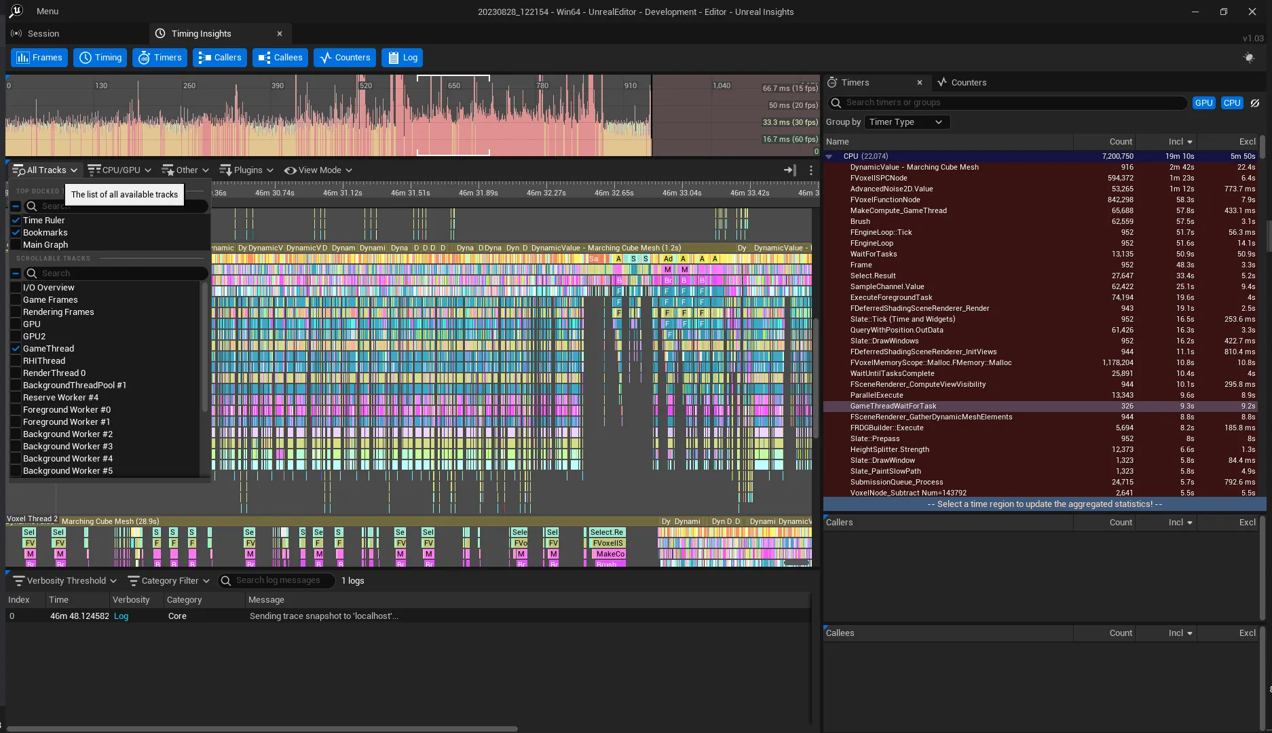Viewport: 1272px width, 733px height.
Task: Expand the View Mode dropdown
Action: pyautogui.click(x=318, y=170)
